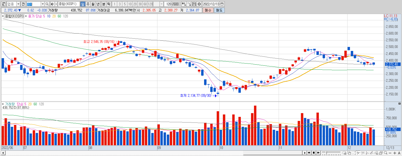Click the speaker sound icon
The width and height of the screenshot is (402, 156).
point(52,4)
